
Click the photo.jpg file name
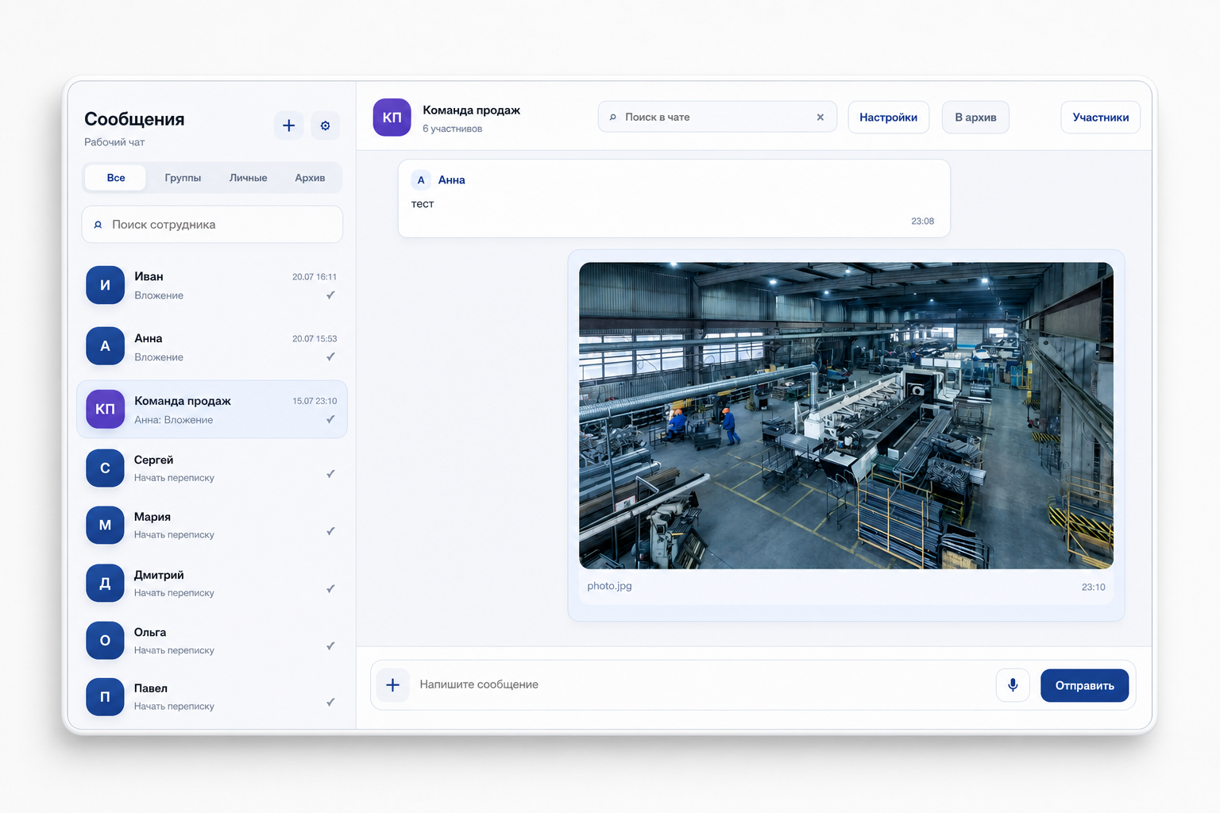609,586
